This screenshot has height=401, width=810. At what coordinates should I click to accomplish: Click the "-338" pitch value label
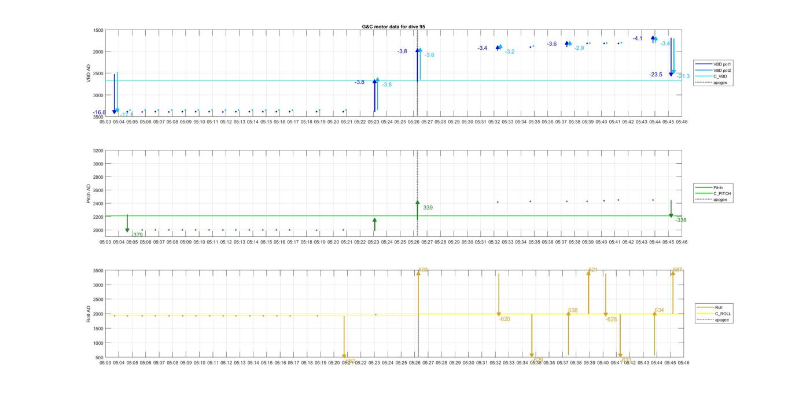coord(681,220)
